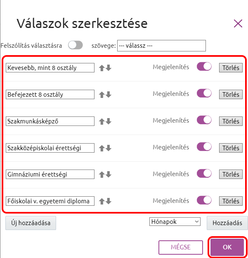Click move-down arrow for Főiskolai v. egyetemi diploma
The height and width of the screenshot is (258, 248).
click(109, 201)
